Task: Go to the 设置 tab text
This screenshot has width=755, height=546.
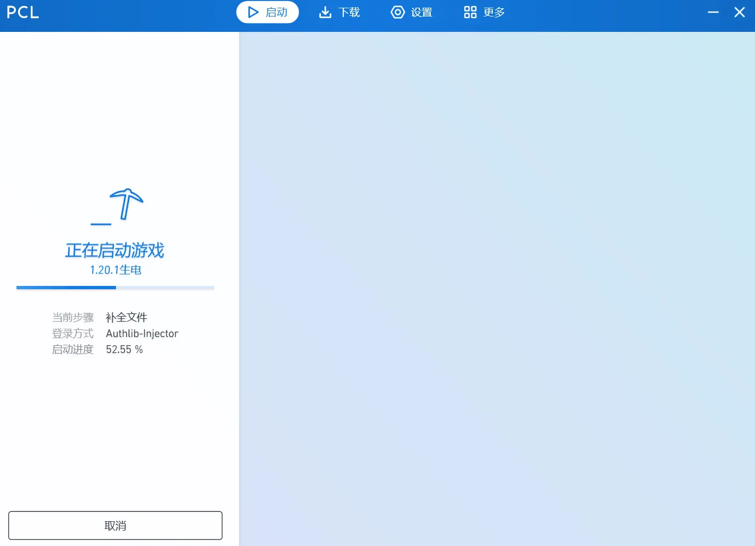Action: coord(421,12)
